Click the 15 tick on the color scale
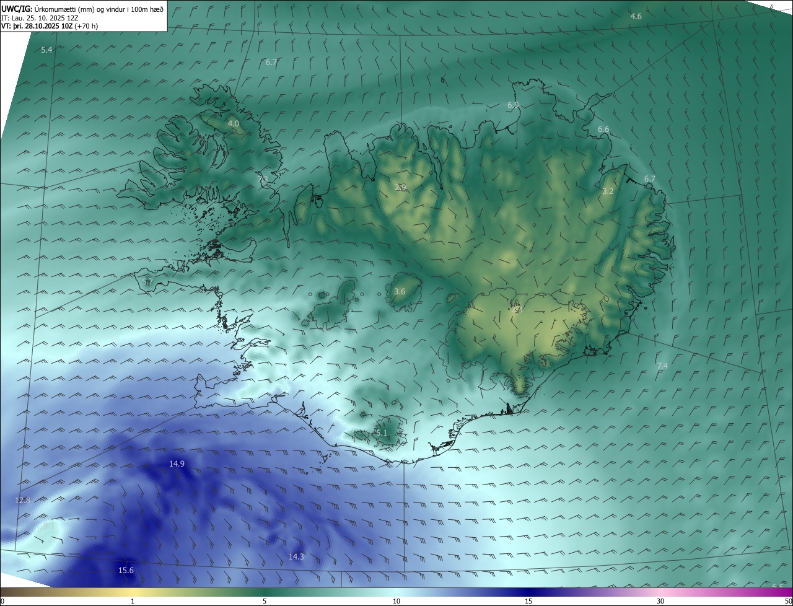 click(x=528, y=601)
